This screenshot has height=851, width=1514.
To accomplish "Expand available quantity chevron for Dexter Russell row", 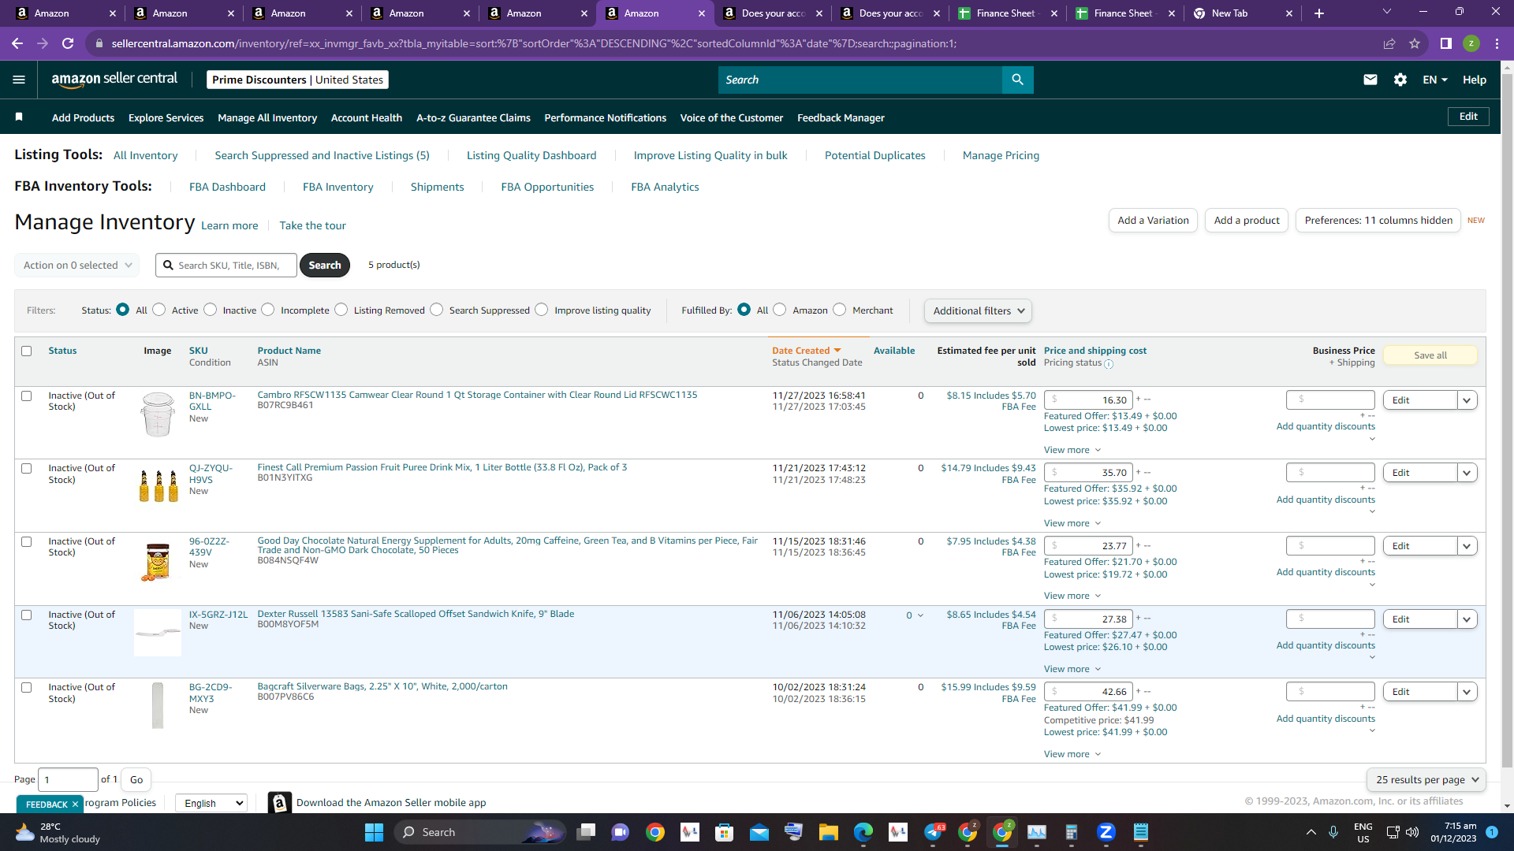I will [920, 615].
